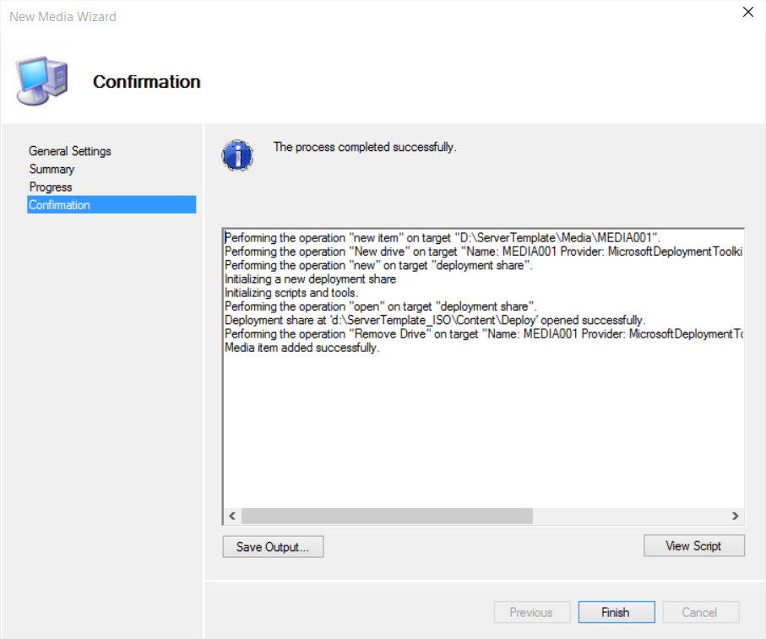The width and height of the screenshot is (766, 639).
Task: Open the Progress step in sidebar
Action: (x=51, y=187)
